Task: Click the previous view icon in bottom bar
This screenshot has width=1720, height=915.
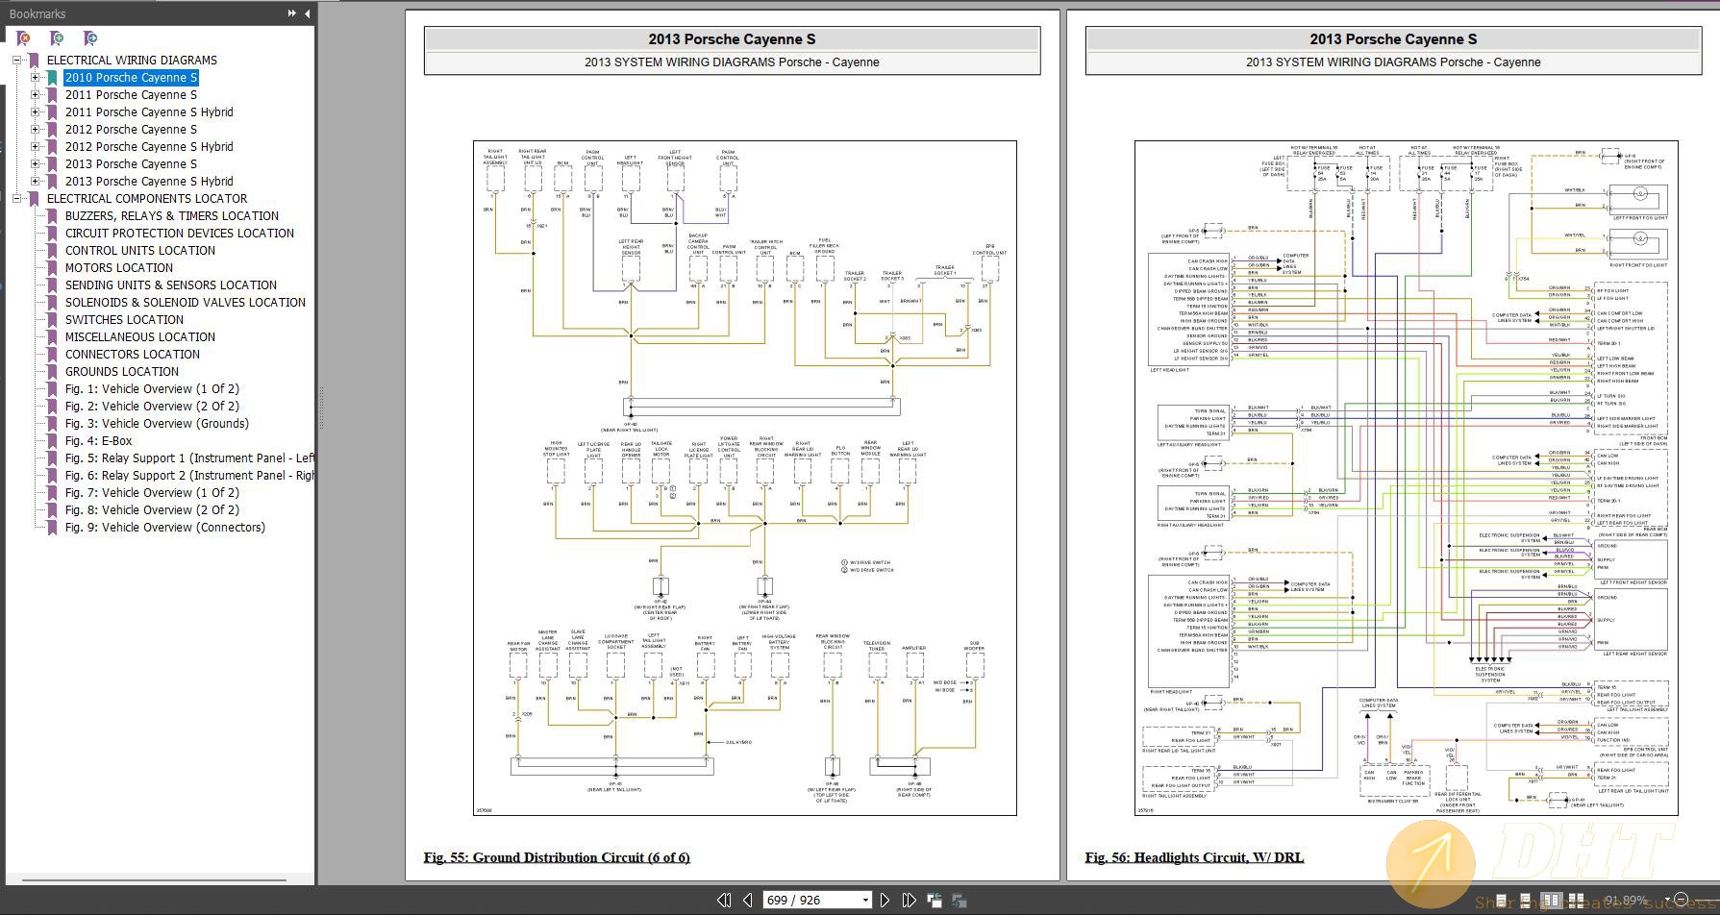Action: [x=935, y=901]
